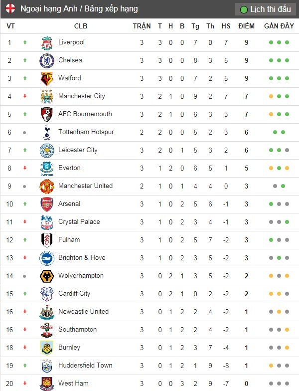The height and width of the screenshot is (391, 299).
Task: Click the Everton team name
Action: click(x=69, y=168)
